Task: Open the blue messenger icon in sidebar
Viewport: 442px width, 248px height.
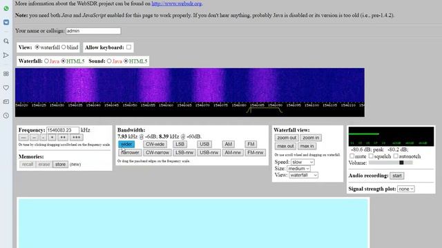Action: click(6, 22)
